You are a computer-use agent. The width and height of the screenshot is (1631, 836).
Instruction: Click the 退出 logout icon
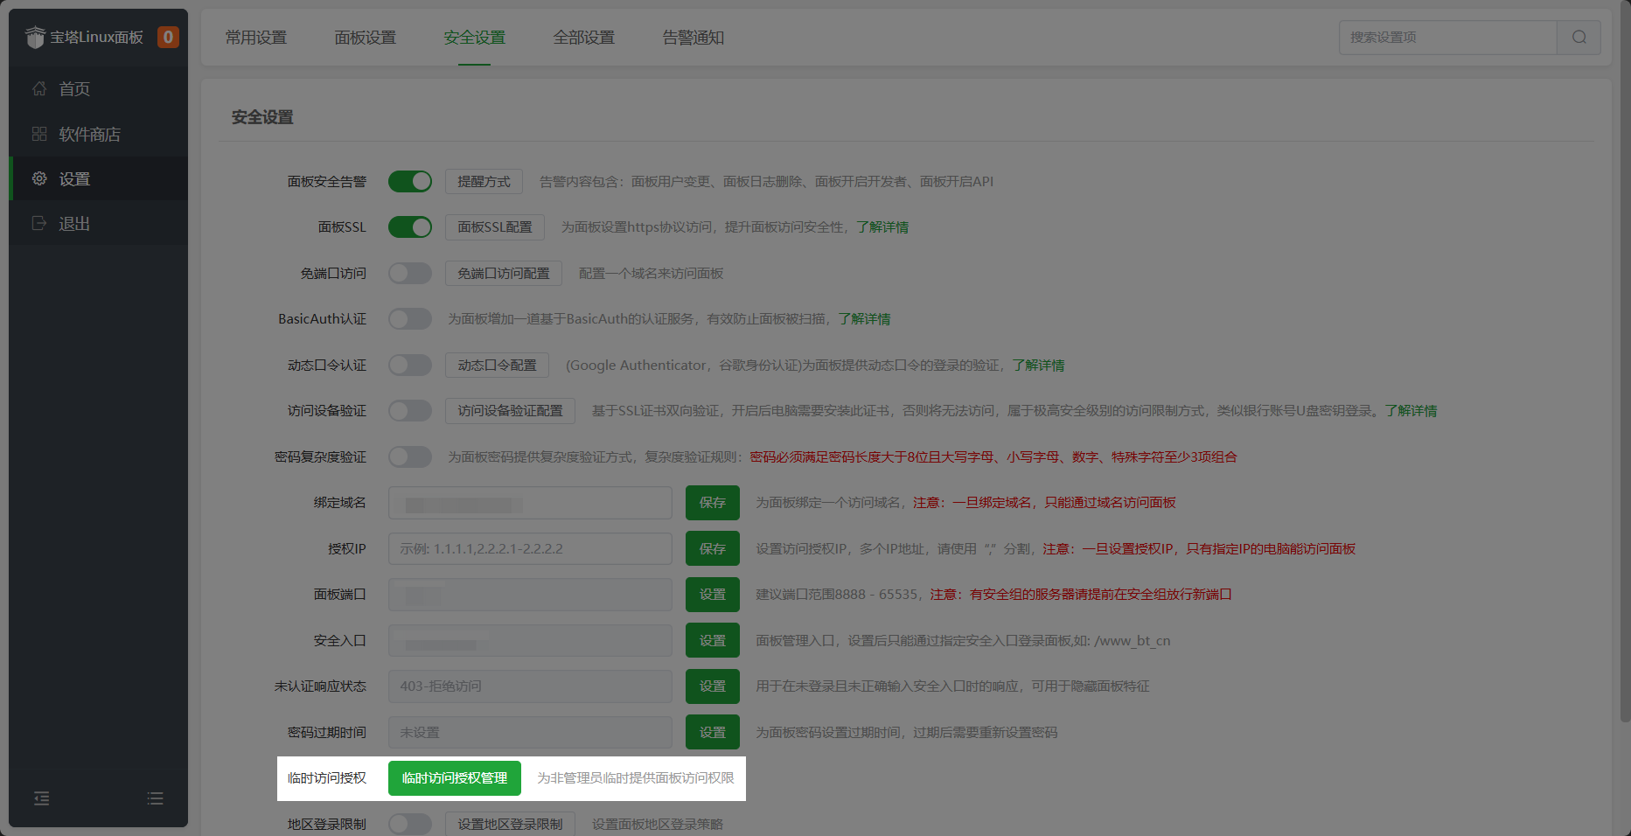point(38,223)
